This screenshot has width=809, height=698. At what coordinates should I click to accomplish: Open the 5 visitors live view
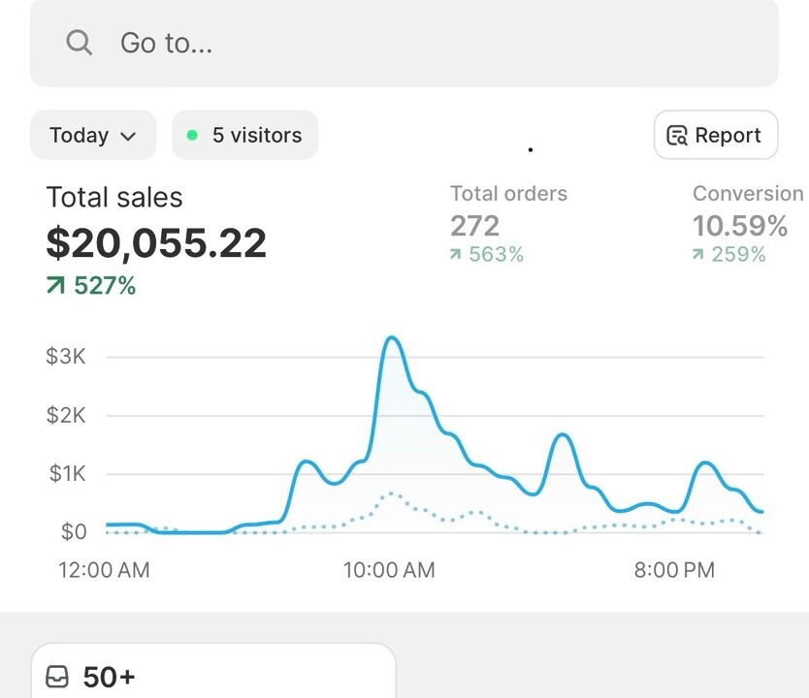(245, 135)
